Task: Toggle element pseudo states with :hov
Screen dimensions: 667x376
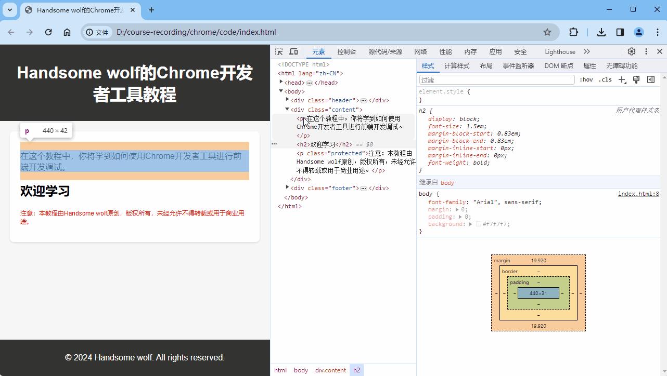Action: coord(586,79)
